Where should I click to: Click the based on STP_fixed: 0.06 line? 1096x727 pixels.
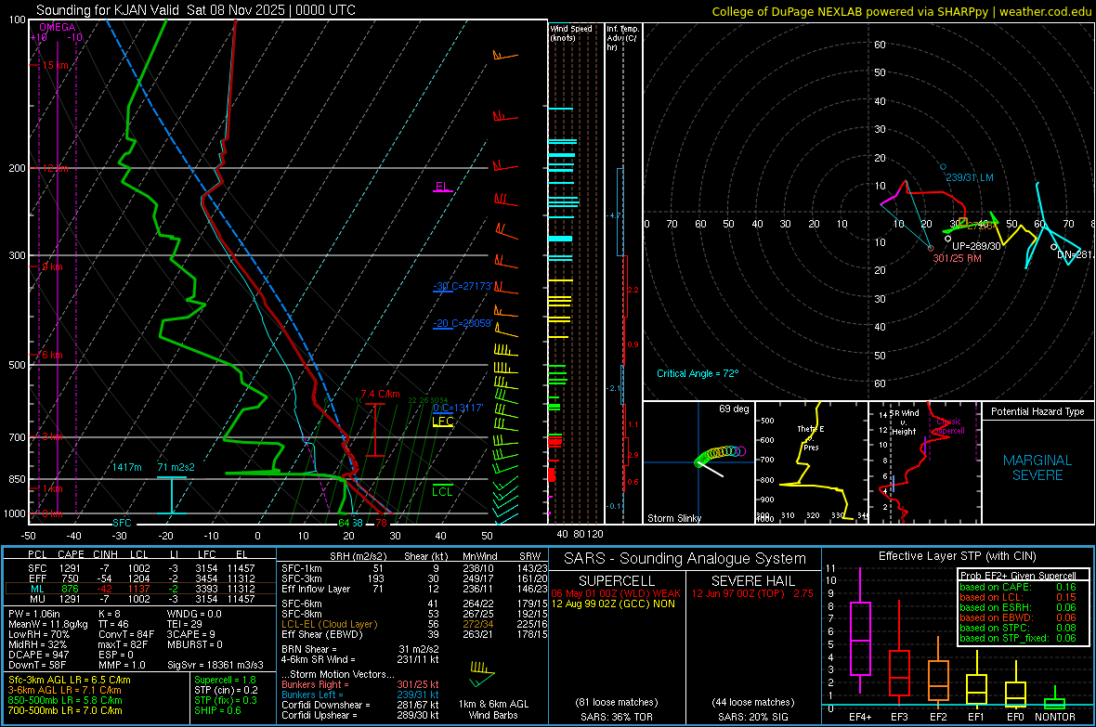1018,638
